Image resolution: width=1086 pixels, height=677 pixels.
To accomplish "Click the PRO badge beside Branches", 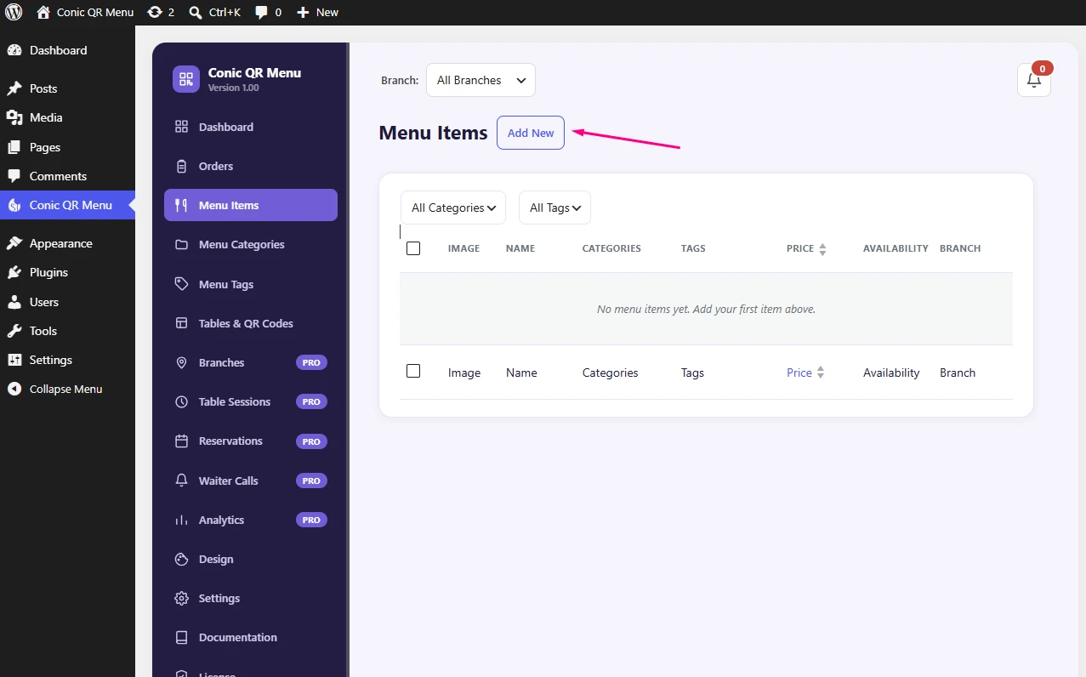I will 311,362.
